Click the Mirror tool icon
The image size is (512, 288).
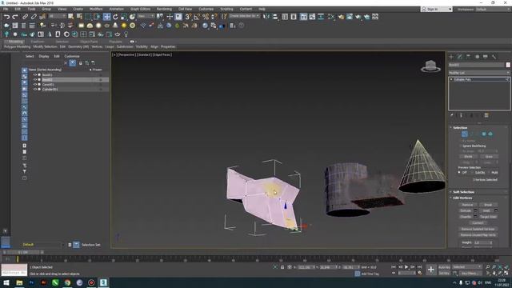pyautogui.click(x=266, y=16)
